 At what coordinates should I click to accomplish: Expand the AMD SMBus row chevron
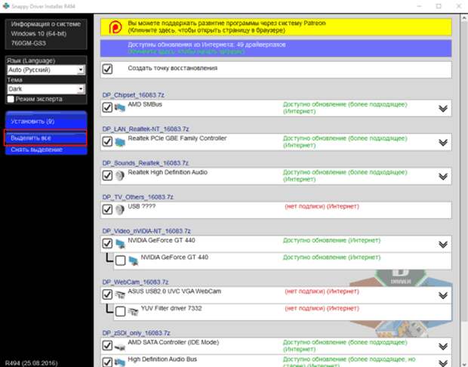443,108
